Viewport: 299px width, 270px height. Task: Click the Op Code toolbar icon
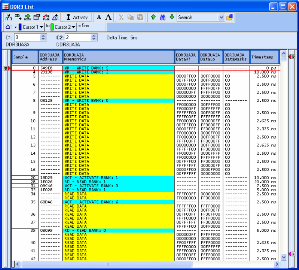pos(46,17)
